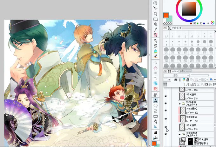This screenshot has height=147, width=216.
Task: Select the Balloon speech bubble tool
Action: [x=155, y=106]
